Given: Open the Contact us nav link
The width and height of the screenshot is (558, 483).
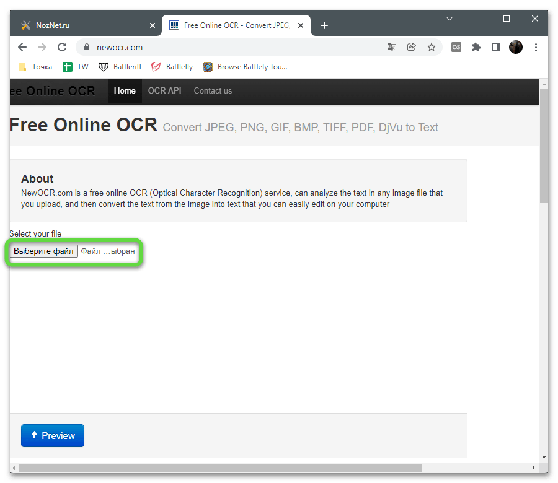Looking at the screenshot, I should [213, 90].
